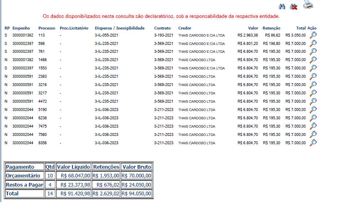This screenshot has width=340, height=207.
Task: Click the binoculars icon with red X
Action: pos(293,7)
